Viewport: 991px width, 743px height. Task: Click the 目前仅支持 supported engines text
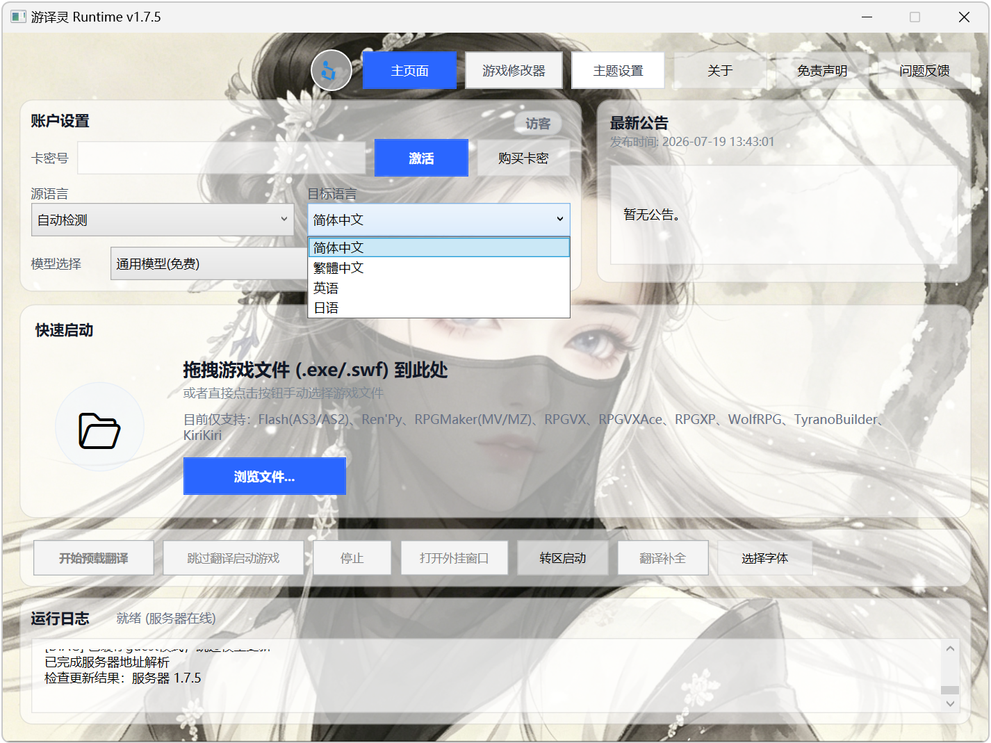point(533,427)
